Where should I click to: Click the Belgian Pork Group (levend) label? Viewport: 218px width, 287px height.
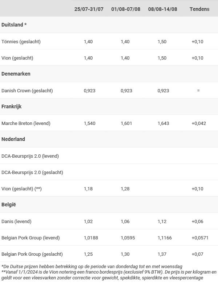[x=31, y=238]
